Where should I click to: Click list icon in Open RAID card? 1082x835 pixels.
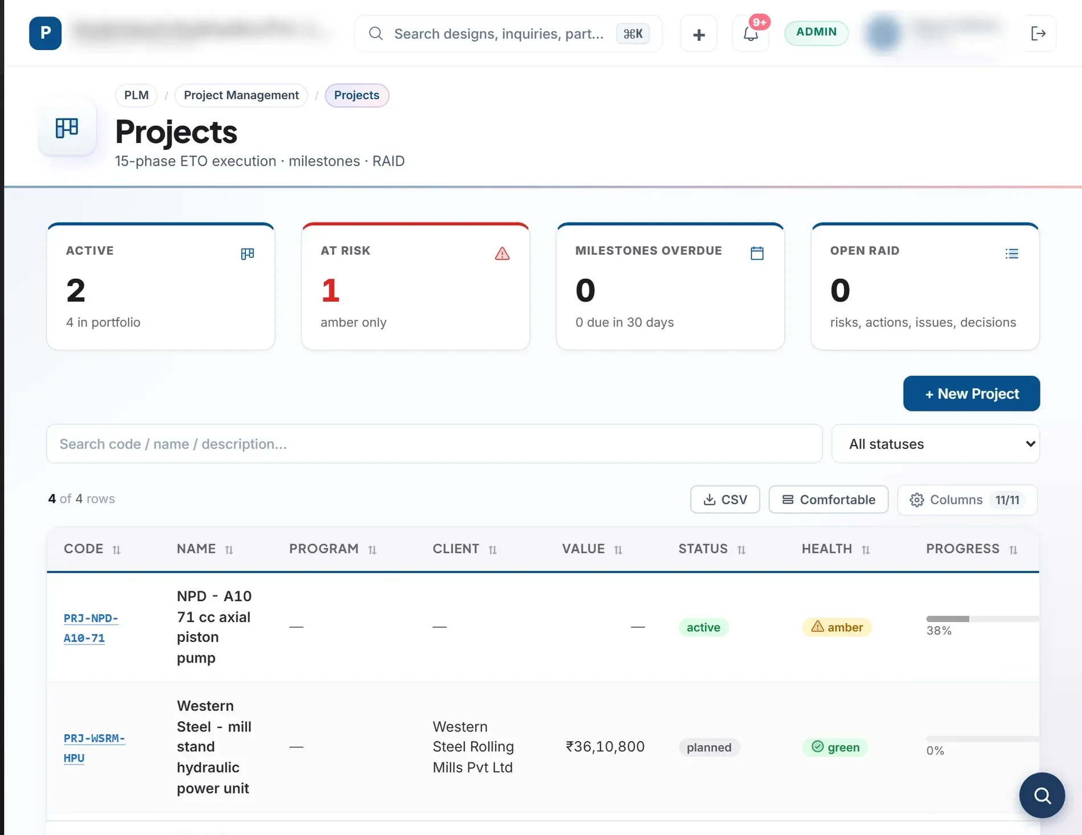point(1012,254)
